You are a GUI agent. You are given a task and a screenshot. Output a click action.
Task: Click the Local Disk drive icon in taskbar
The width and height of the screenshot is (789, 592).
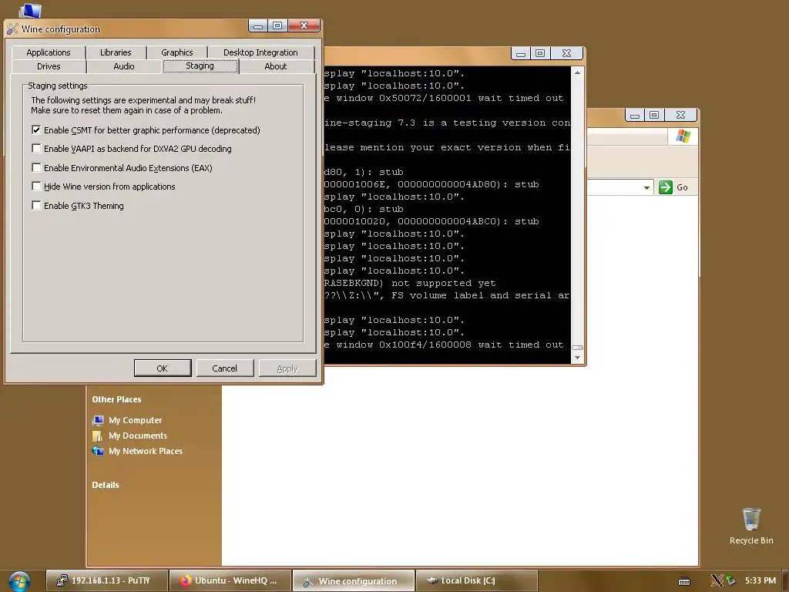point(432,581)
